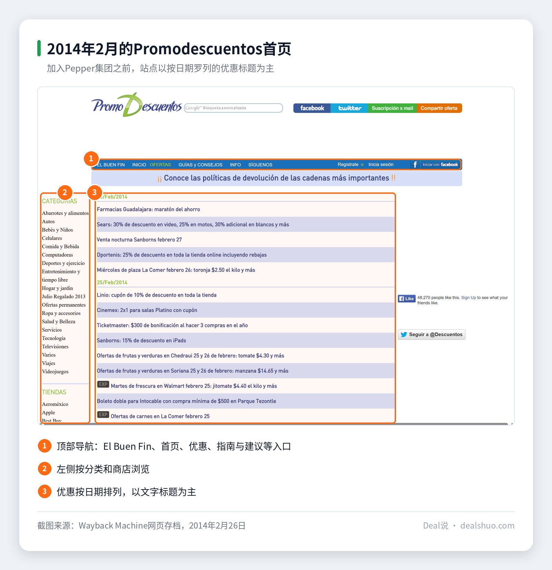Open the políticas de devolución banner link
Screen dimensions: 552x570
pos(277,178)
